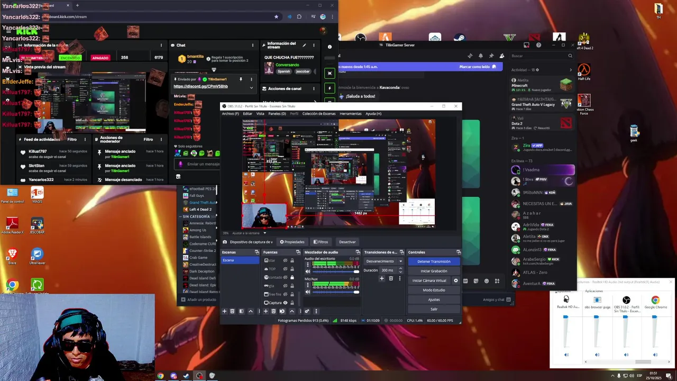Open the discord.gg link in Kick chat
This screenshot has height=381, width=677.
200,86
